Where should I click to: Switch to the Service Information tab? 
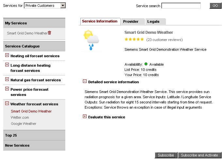[101, 21]
